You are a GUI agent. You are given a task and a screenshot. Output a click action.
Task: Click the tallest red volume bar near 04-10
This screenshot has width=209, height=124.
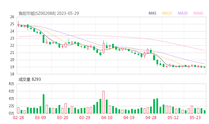[x=103, y=102]
